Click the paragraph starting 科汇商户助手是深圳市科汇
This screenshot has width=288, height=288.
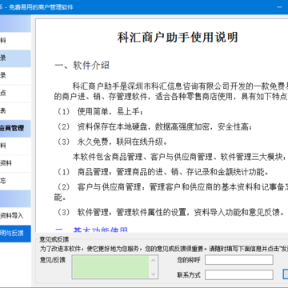coord(171,91)
